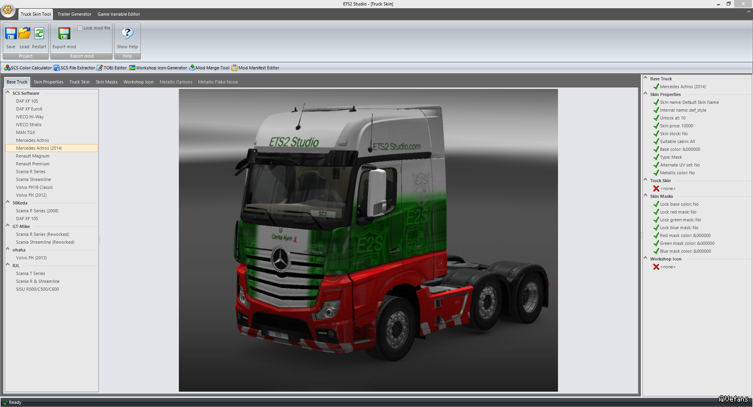753x407 pixels.
Task: Collapse the 50Keda truck group
Action: pos(8,202)
